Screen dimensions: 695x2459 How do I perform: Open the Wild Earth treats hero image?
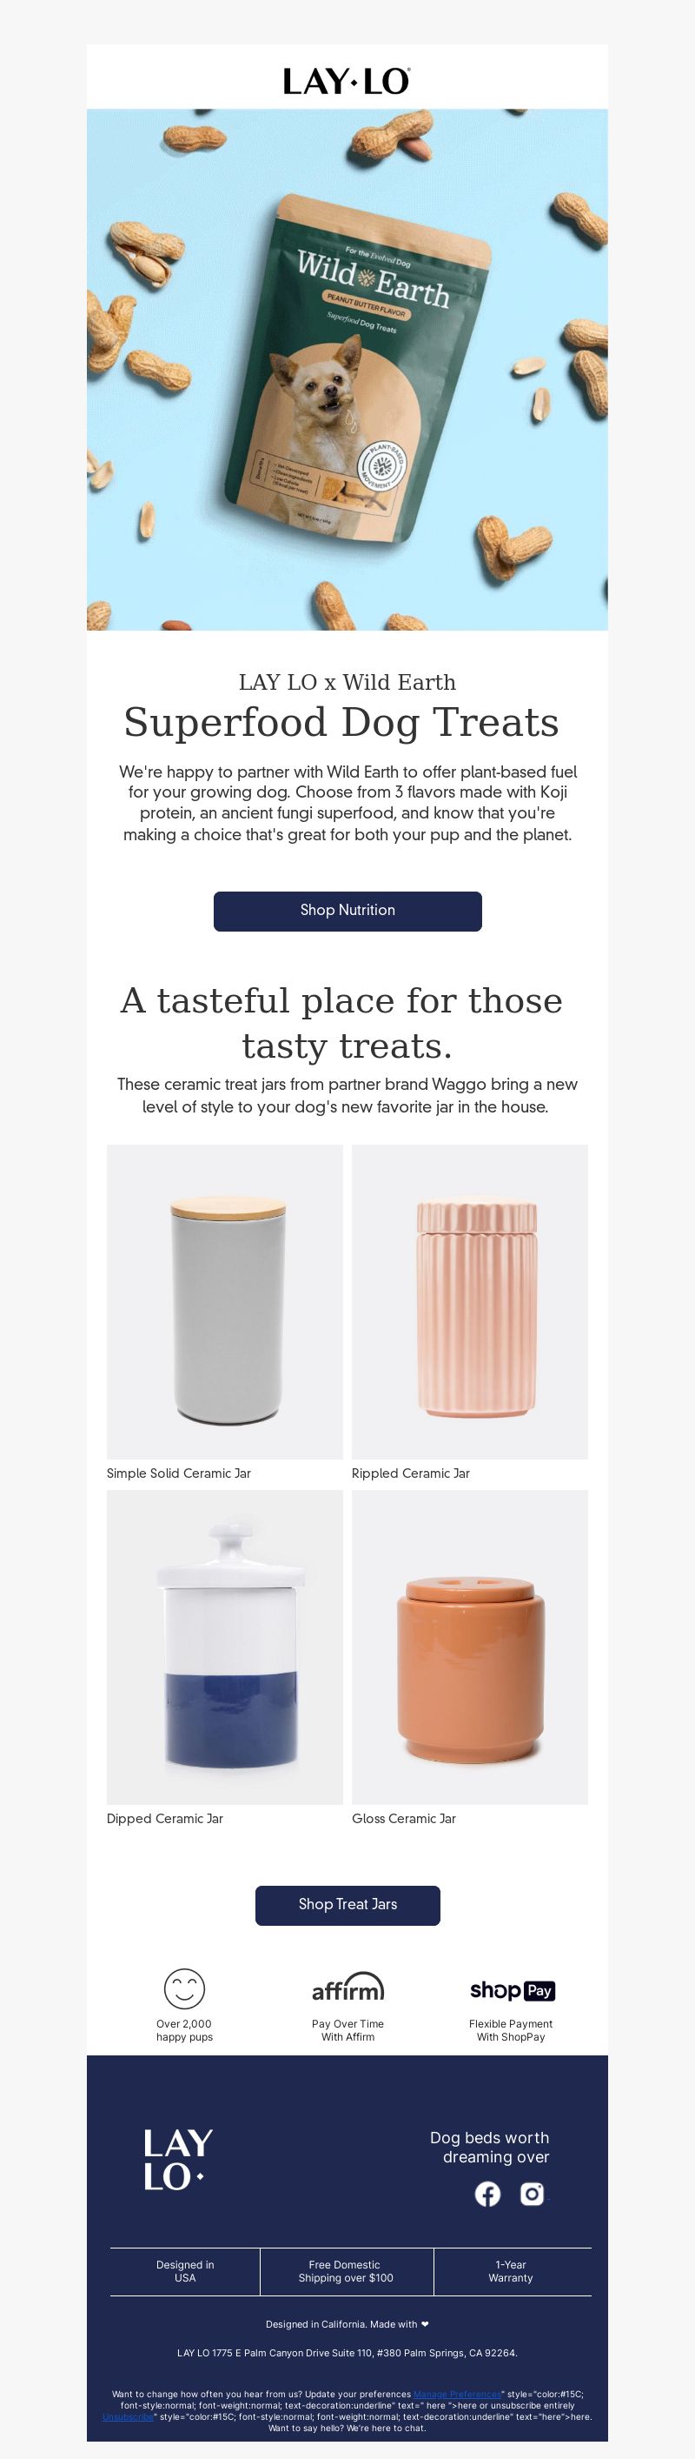pos(347,370)
